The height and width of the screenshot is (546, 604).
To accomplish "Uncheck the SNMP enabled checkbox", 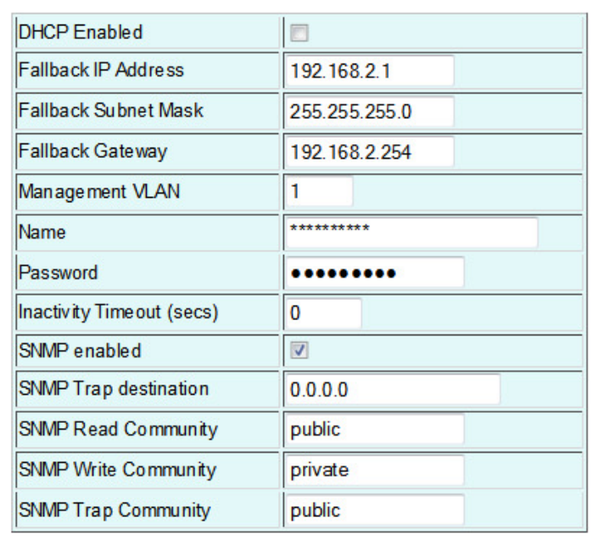I will click(299, 350).
